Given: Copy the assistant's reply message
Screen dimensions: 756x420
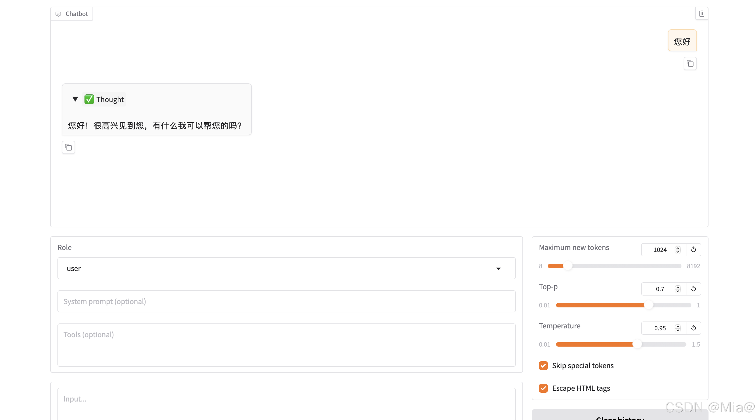Looking at the screenshot, I should pos(68,147).
